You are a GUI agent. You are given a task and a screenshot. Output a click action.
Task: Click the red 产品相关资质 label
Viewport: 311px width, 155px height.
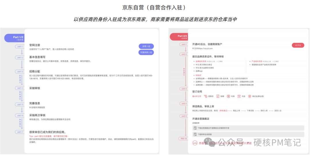pos(257,61)
